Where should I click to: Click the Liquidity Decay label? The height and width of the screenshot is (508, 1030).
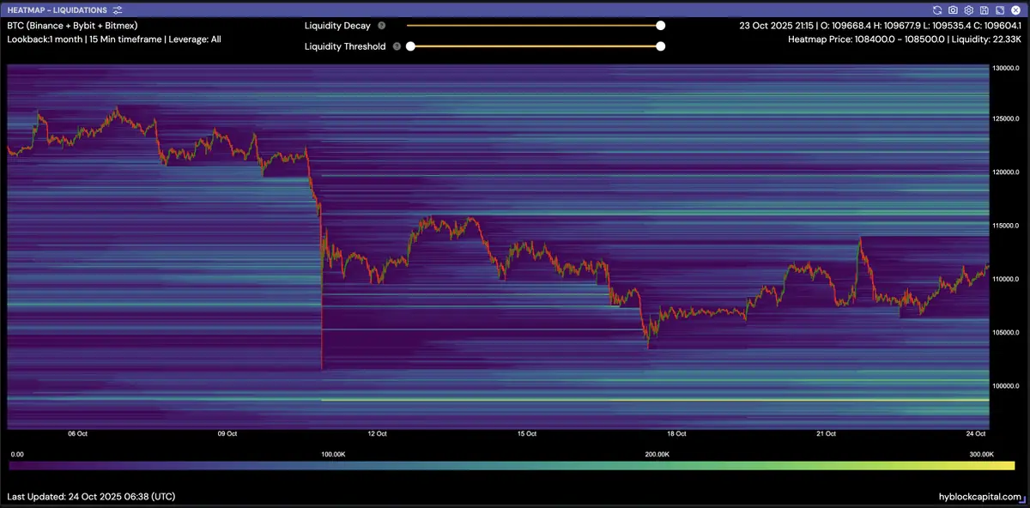(x=337, y=26)
